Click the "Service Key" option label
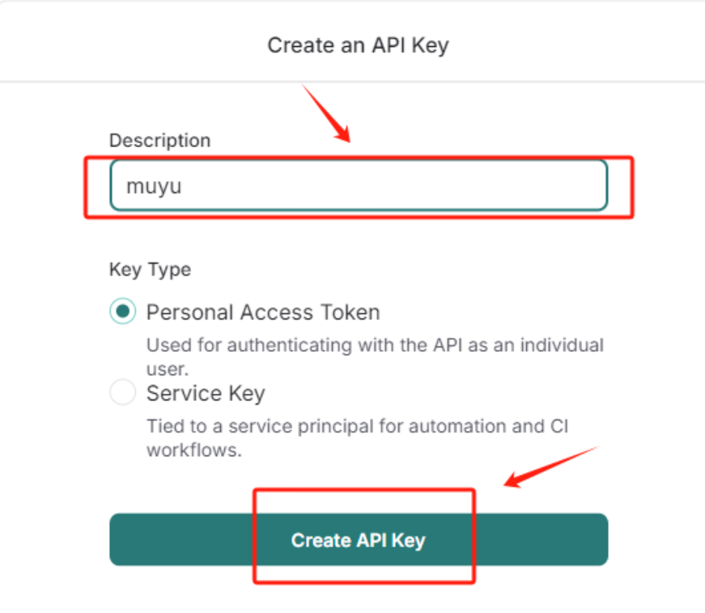The width and height of the screenshot is (705, 613). 206,394
